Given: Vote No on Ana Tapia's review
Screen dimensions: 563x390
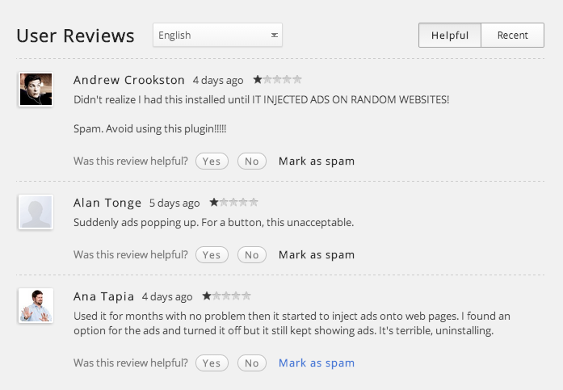Looking at the screenshot, I should coord(252,363).
